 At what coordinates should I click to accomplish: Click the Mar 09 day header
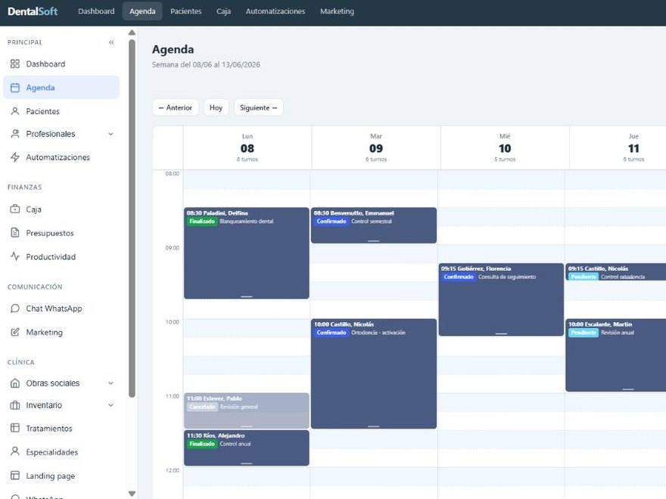point(376,147)
